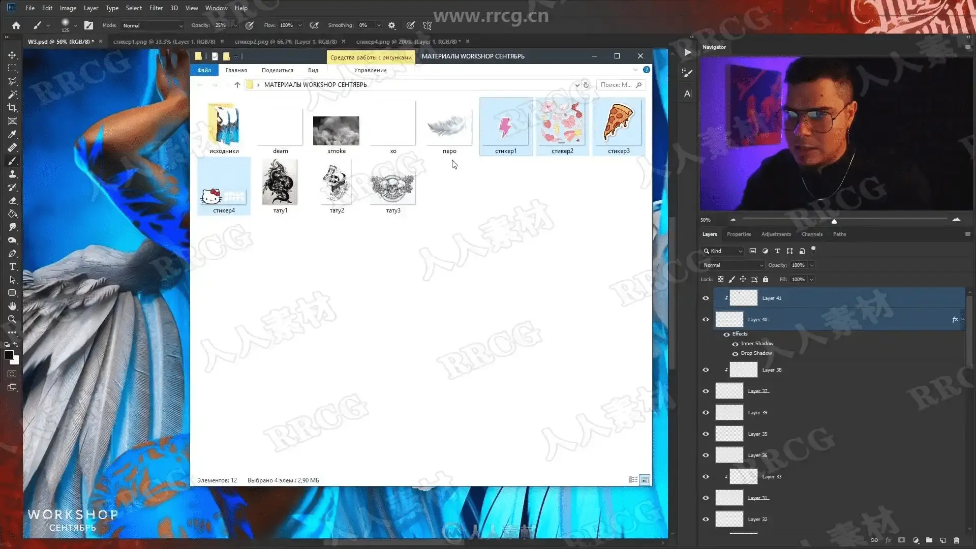Toggle Drop Shadow effect visibility
Viewport: 976px width, 549px height.
pos(735,354)
